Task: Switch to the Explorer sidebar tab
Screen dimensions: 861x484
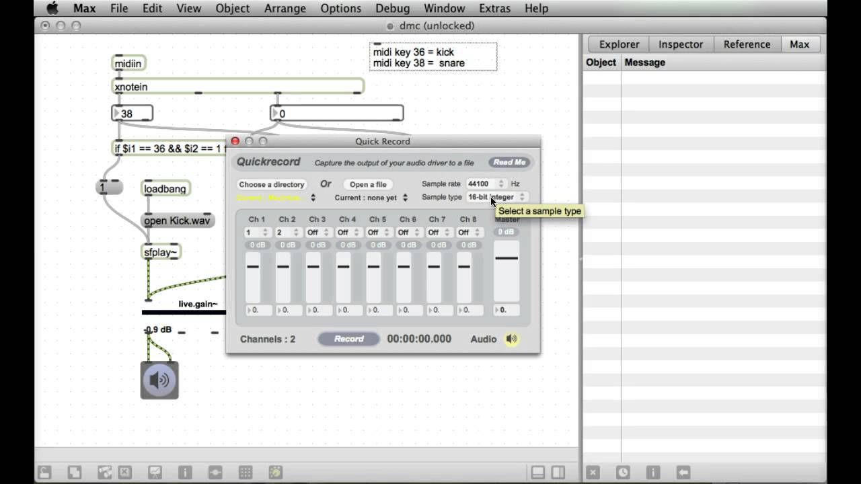Action: tap(619, 44)
